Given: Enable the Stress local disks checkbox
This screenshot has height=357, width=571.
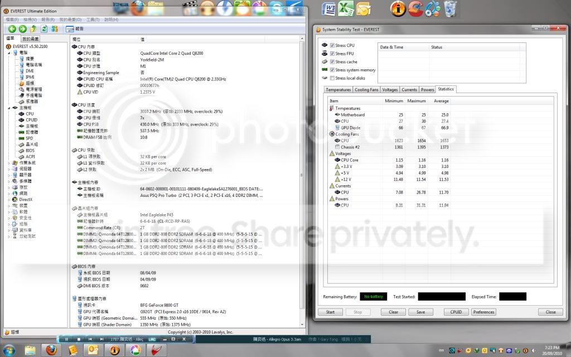Looking at the screenshot, I should 332,78.
